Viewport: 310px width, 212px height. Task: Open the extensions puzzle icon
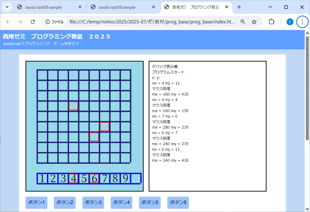[271, 22]
